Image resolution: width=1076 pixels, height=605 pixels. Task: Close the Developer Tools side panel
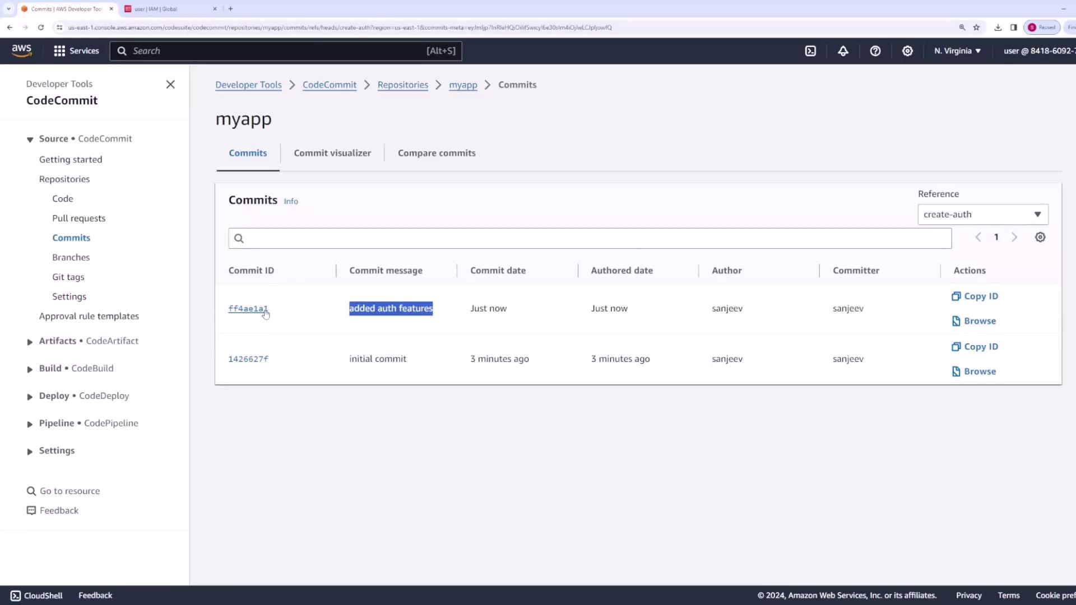coord(170,85)
